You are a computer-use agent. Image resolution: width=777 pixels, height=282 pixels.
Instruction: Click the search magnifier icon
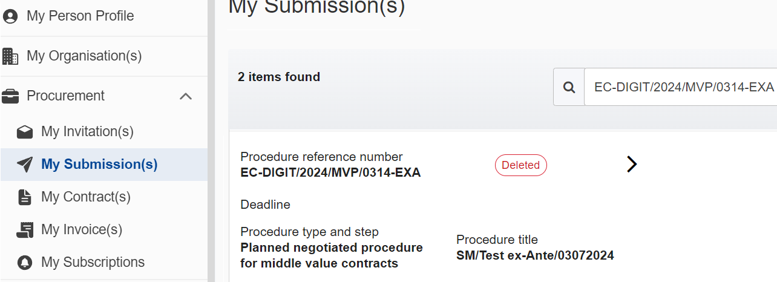[x=569, y=87]
